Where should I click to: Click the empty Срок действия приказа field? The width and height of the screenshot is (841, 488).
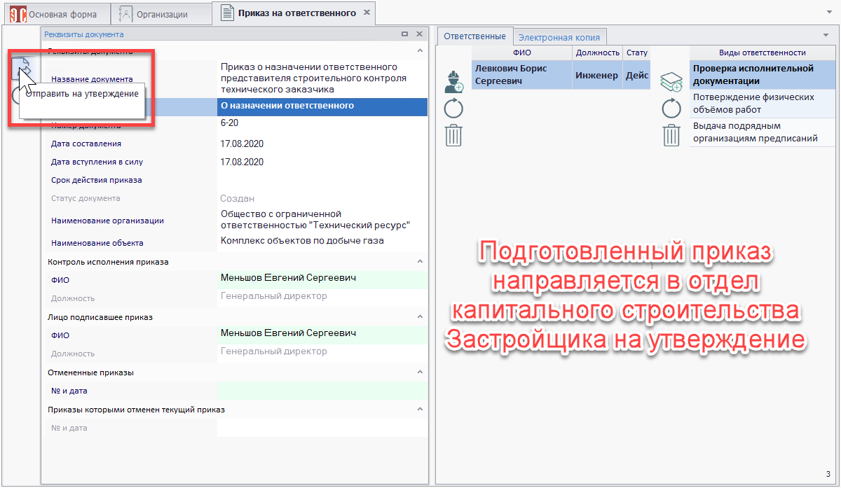pos(322,180)
